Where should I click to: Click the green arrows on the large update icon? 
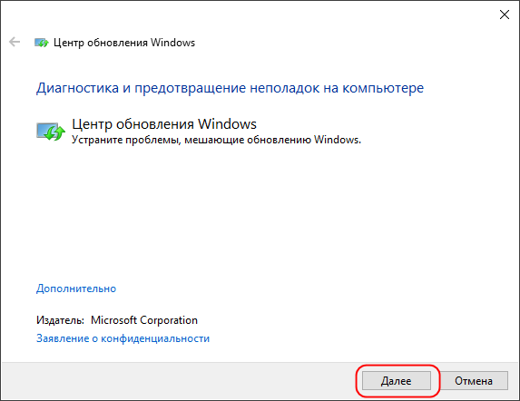(x=55, y=132)
